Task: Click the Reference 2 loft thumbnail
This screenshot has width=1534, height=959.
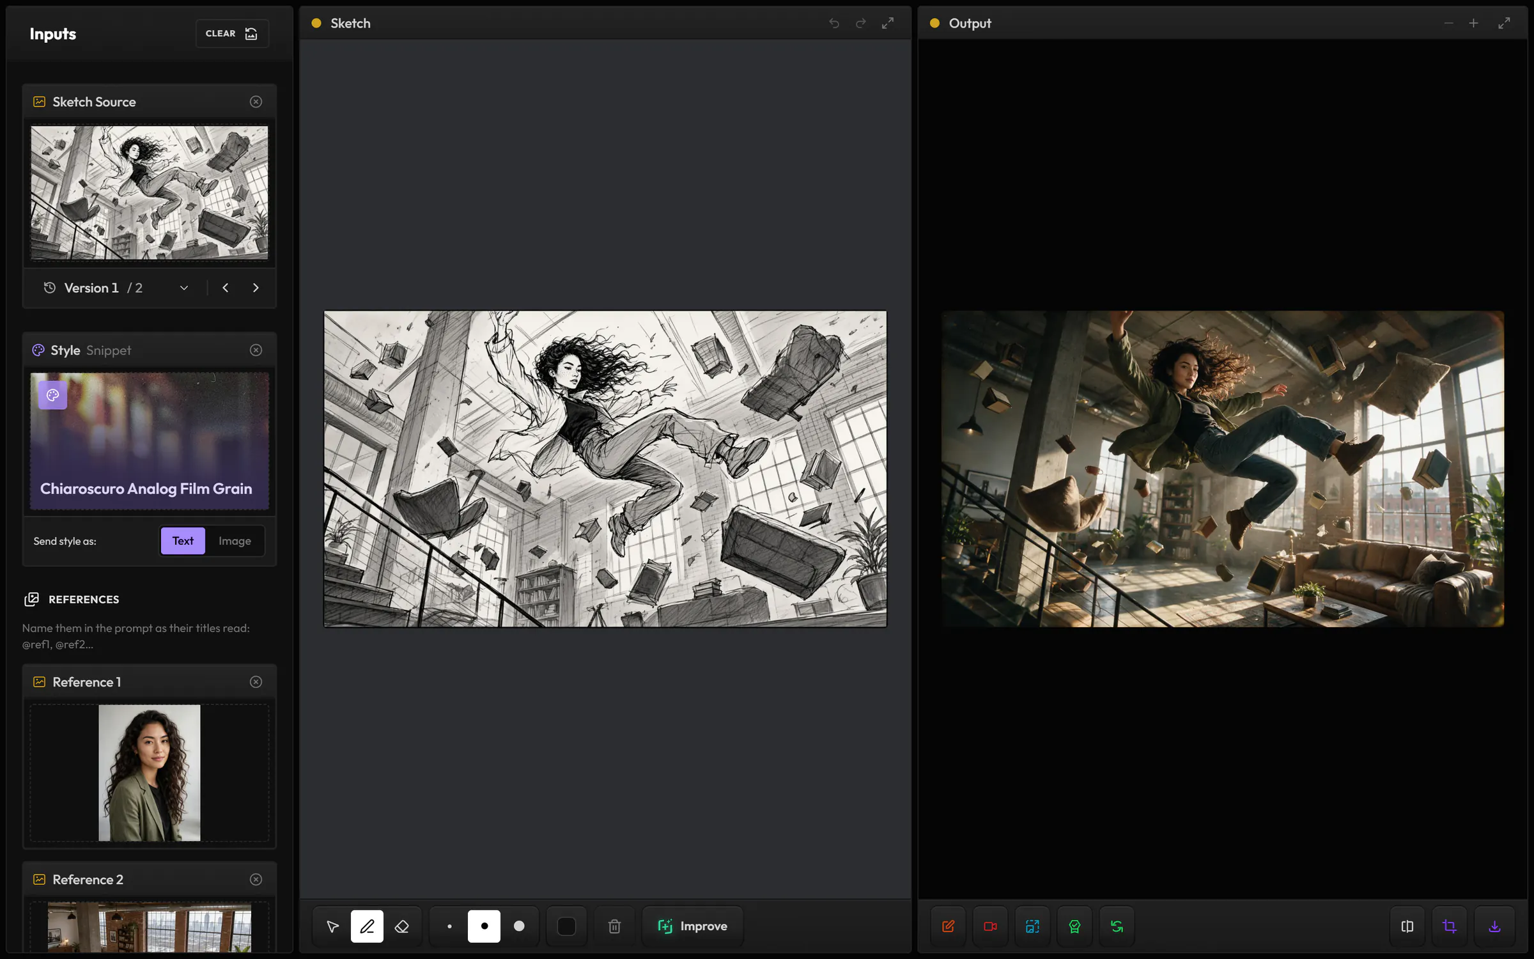Action: pyautogui.click(x=150, y=927)
